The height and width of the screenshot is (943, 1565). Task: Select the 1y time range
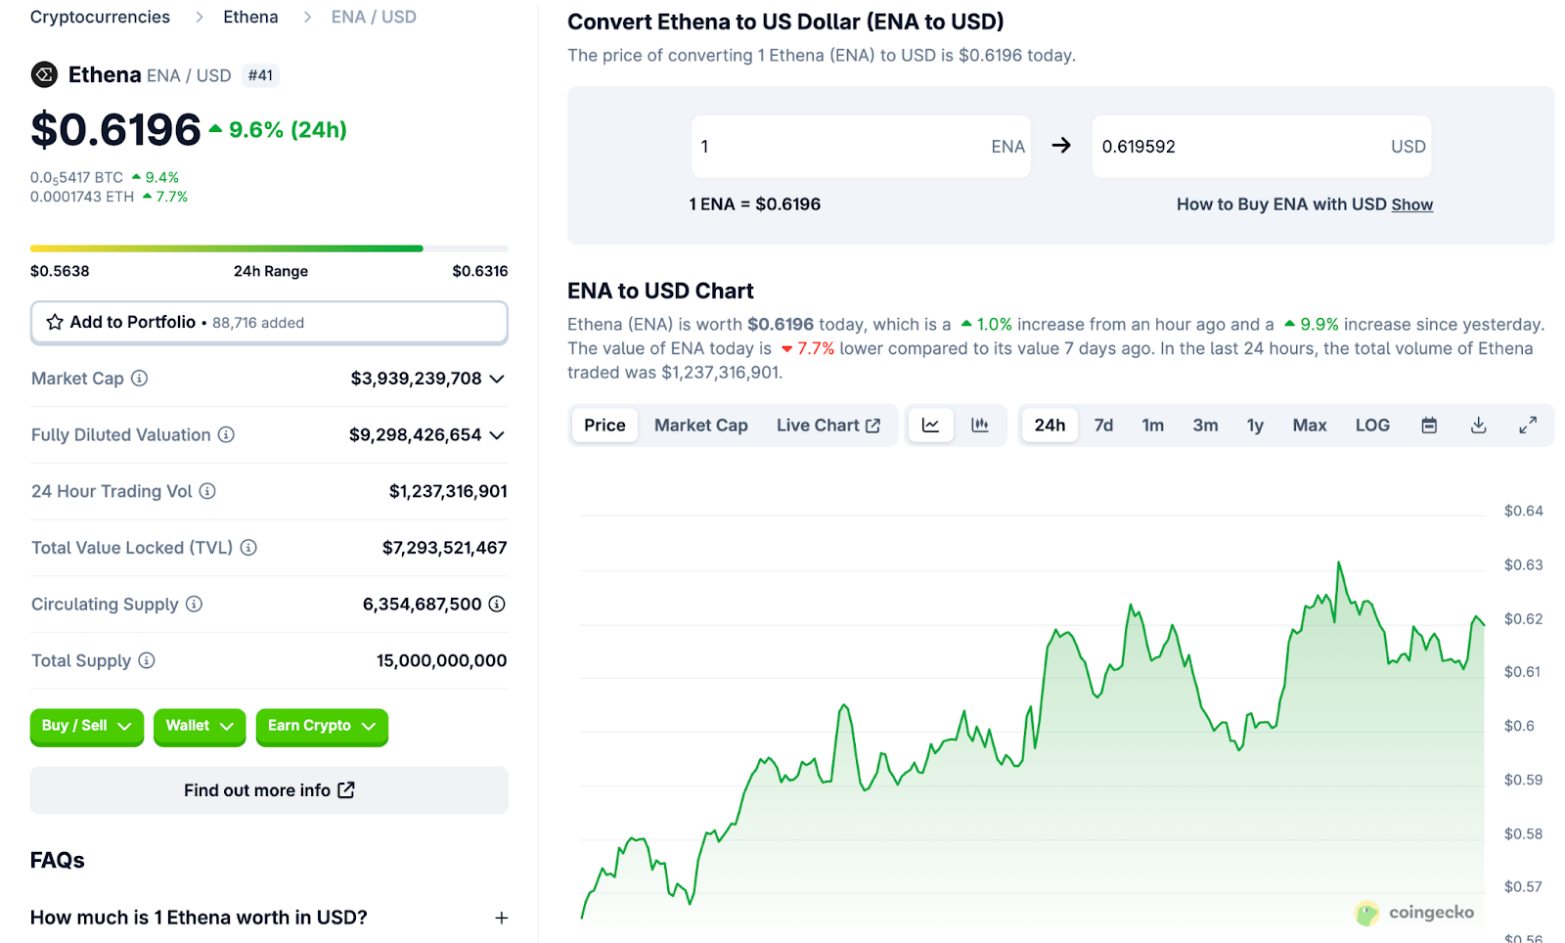click(x=1254, y=426)
